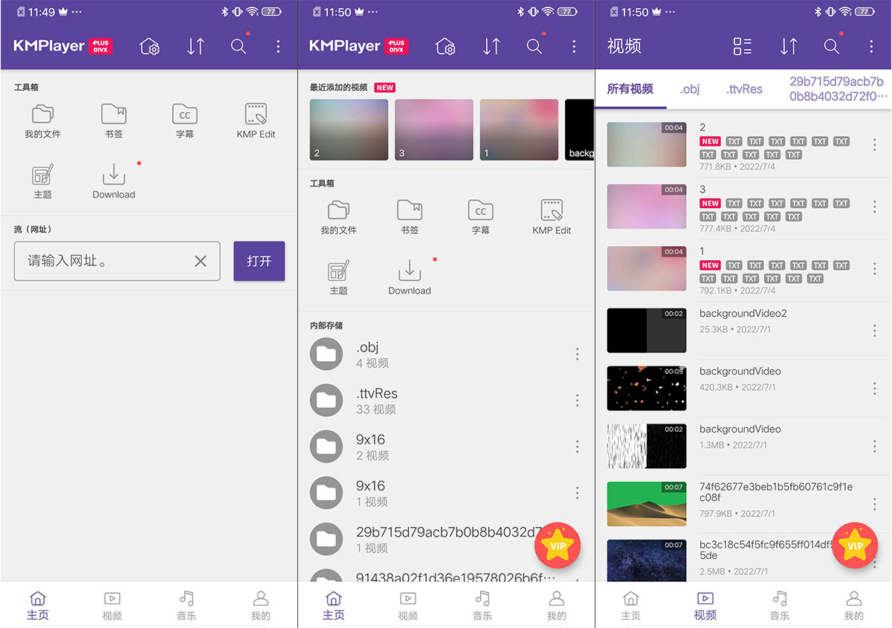Open sort options in the 视频 header
Viewport: 892px width, 628px height.
tap(788, 46)
